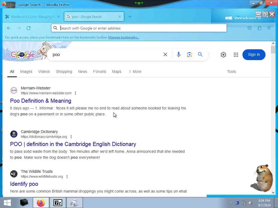This screenshot has height=208, width=278.
Task: Open a new tab with the plus button
Action: [130, 17]
